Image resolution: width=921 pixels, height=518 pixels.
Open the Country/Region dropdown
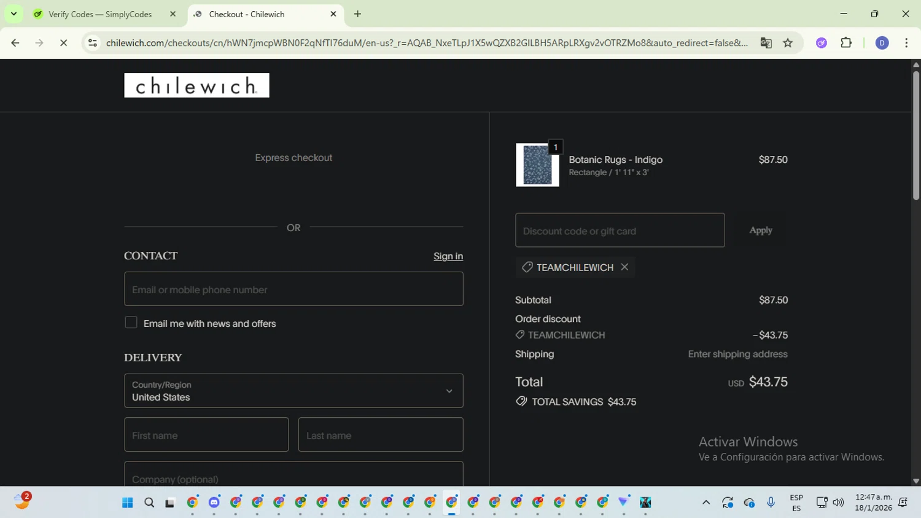pyautogui.click(x=293, y=391)
